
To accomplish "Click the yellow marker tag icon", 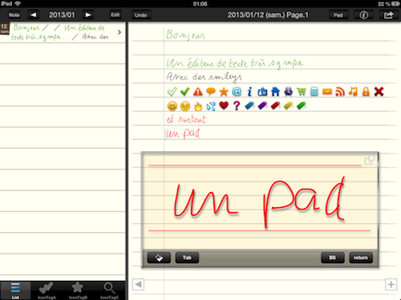I will 288,106.
